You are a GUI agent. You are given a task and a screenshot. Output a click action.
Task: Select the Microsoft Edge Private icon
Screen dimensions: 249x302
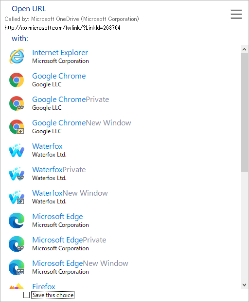(x=17, y=244)
